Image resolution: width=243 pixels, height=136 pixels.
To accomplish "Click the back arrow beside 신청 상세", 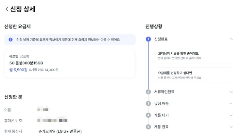I will coord(7,9).
